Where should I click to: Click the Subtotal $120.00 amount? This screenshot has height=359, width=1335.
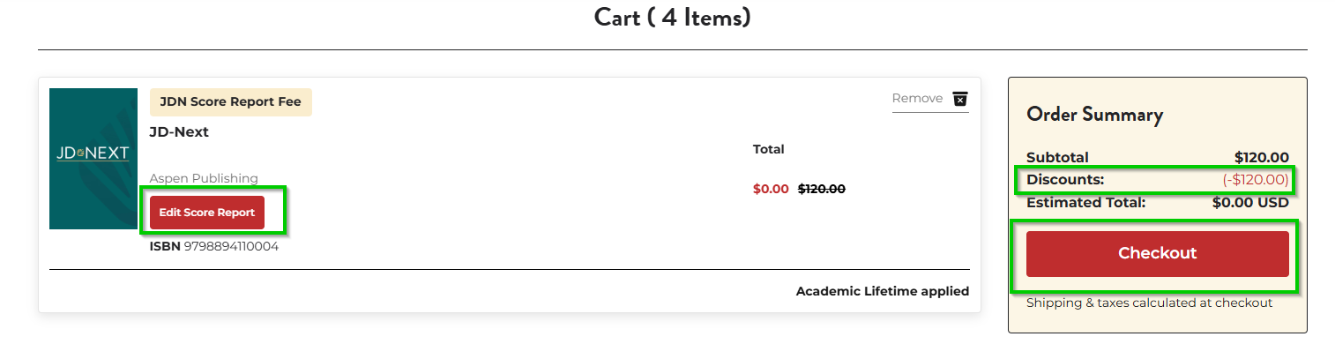point(1261,158)
